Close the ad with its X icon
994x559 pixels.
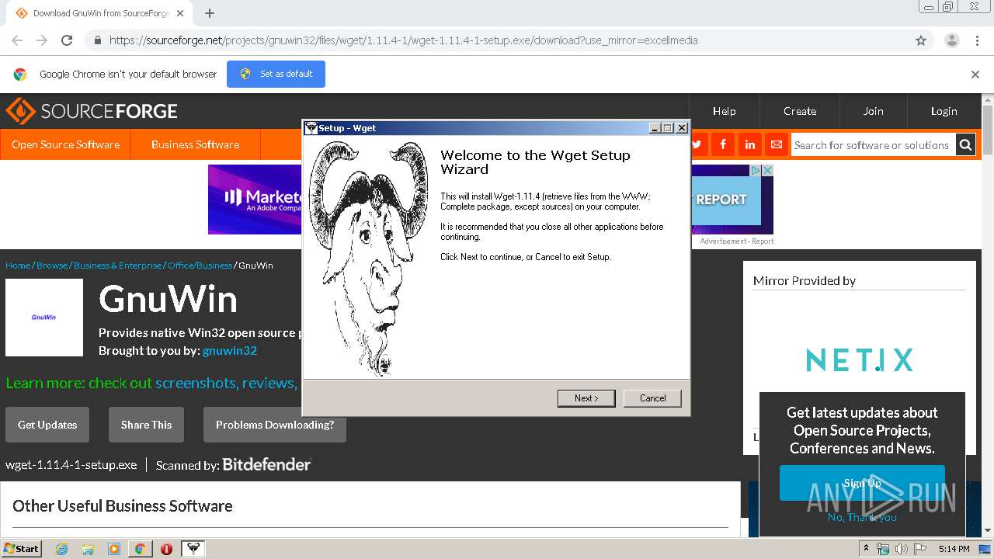coord(767,170)
